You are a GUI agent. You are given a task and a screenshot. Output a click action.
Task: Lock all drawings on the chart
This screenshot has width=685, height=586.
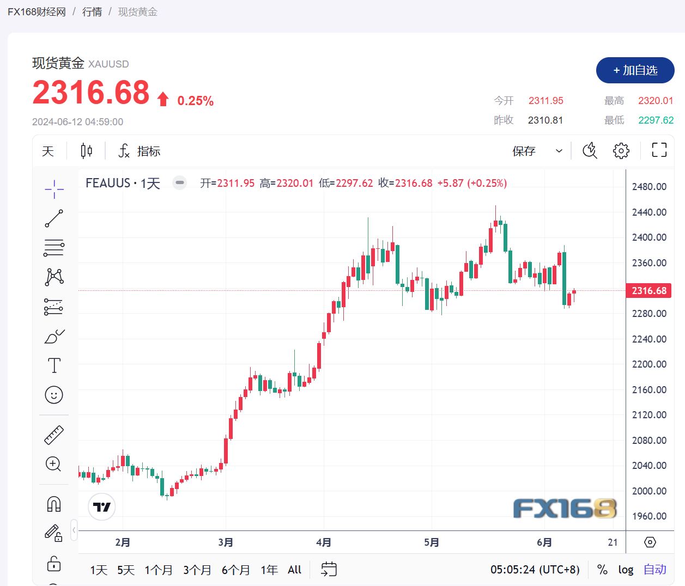pos(53,564)
